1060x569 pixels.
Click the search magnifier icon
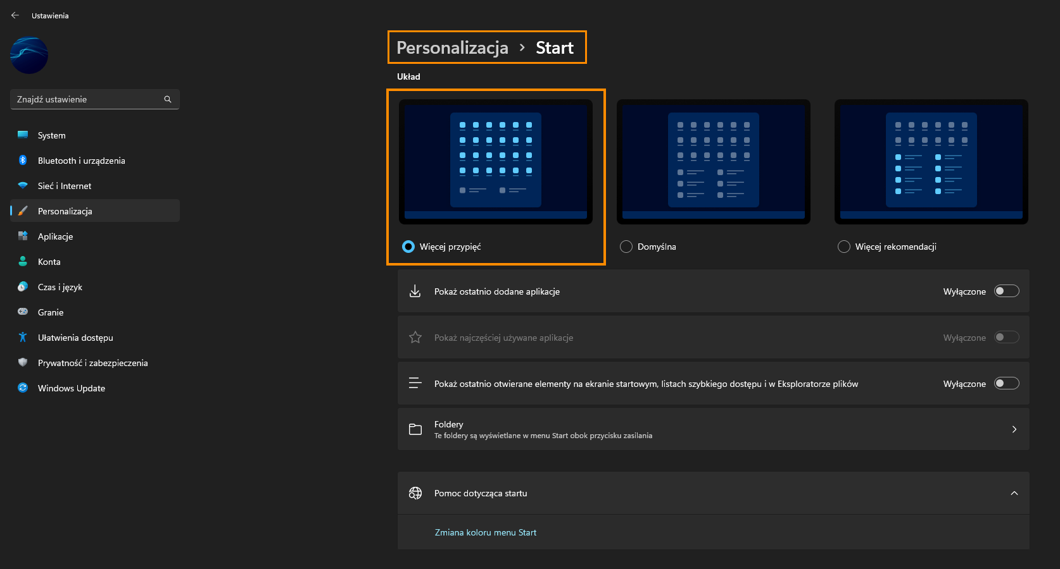click(168, 99)
